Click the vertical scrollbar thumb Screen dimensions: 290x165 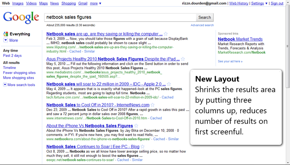click(288, 46)
